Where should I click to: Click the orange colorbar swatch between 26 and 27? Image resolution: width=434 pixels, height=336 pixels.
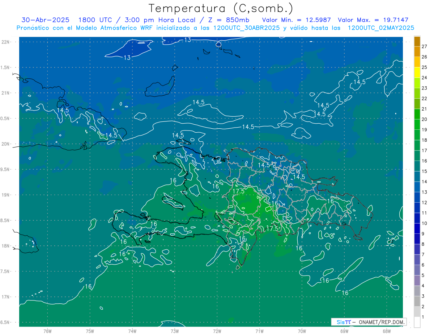click(417, 51)
